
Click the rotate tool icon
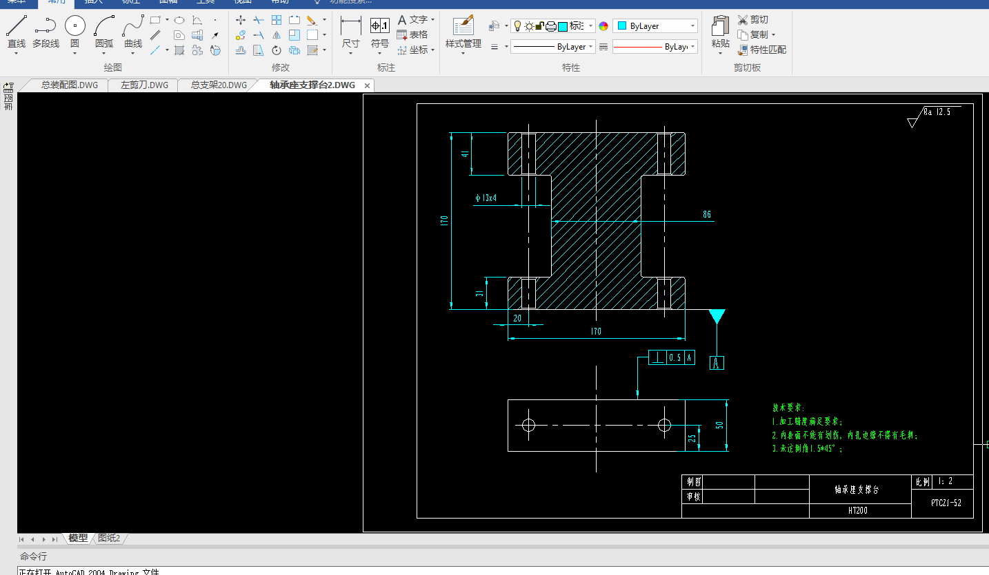[x=277, y=50]
